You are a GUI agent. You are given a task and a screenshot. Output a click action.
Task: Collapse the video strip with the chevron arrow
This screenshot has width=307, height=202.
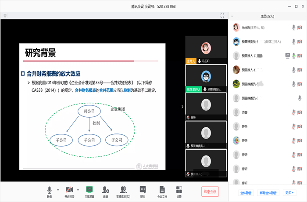tap(182, 106)
